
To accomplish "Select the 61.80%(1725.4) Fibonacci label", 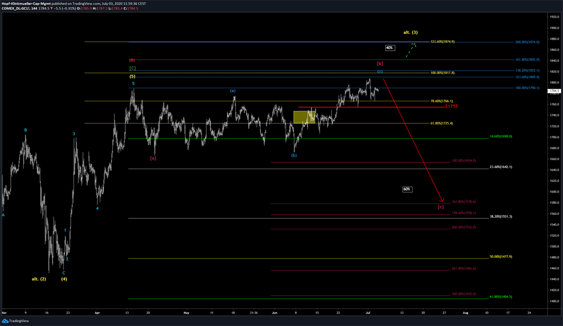I will 442,123.
